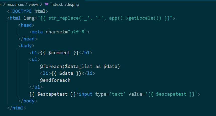The image size is (216, 116).
Task: Open the index.blade.php breadcrumb item
Action: 65,5
